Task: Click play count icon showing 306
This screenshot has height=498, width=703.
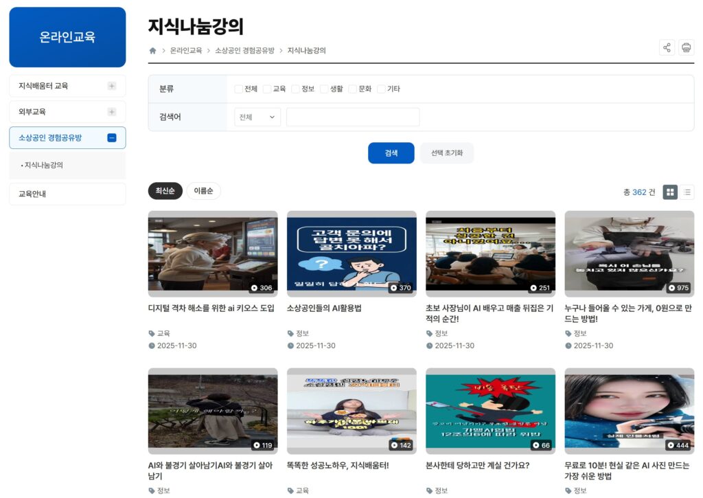Action: (x=254, y=288)
